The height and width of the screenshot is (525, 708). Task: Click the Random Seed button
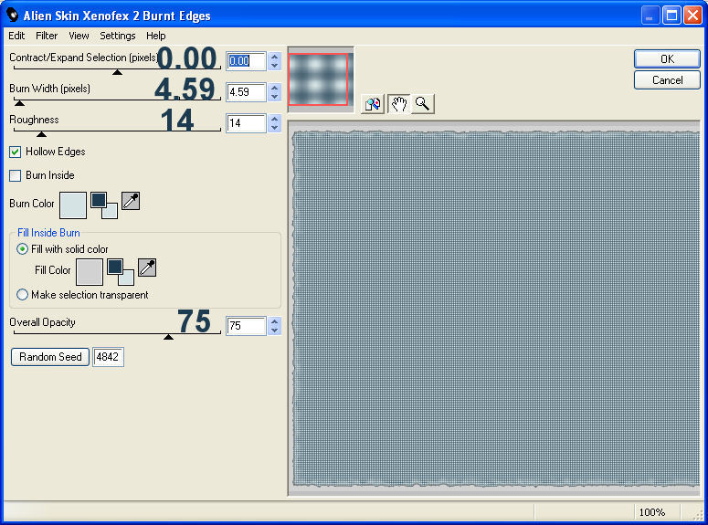[x=50, y=357]
